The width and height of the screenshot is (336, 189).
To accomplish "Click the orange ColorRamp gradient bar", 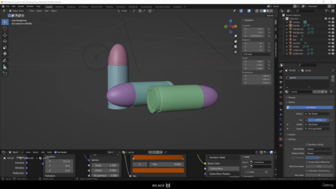I will 158,157.
